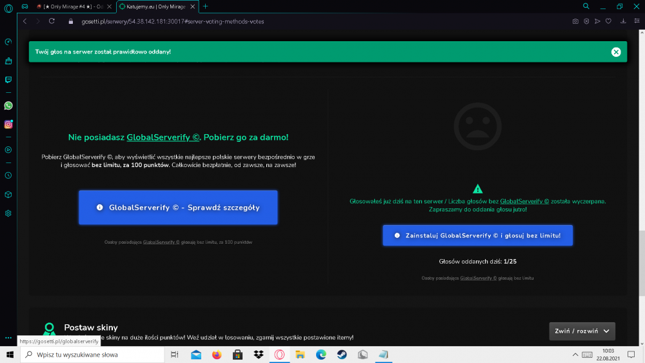Open sidebar three-dots setup menu

point(8,338)
